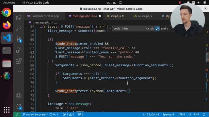Screen dimensions: 209x117
Task: Open the globe application in the dock
Action: [x=7, y=76]
